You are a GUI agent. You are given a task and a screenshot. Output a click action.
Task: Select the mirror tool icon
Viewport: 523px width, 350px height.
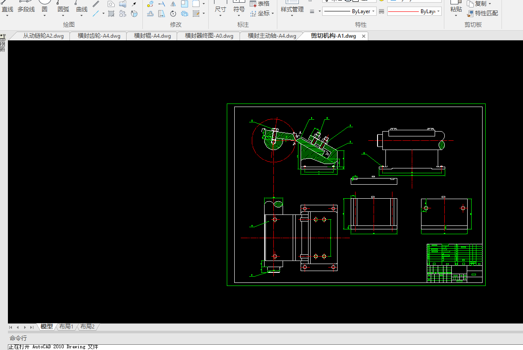[173, 4]
